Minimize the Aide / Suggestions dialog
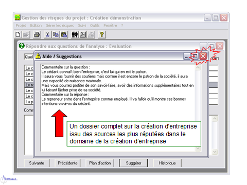The height and width of the screenshot is (185, 247). pos(187,56)
